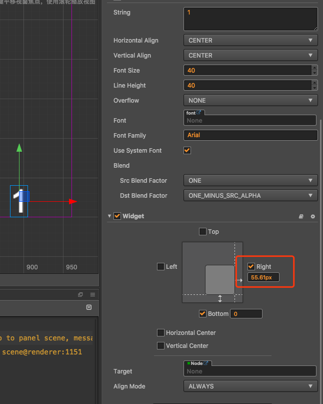323x404 pixels.
Task: Open the Dst Blend Factor dropdown
Action: [250, 196]
